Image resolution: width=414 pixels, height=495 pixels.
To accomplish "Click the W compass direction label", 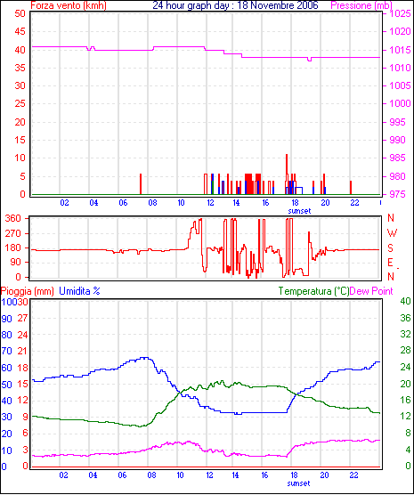I will pos(392,233).
